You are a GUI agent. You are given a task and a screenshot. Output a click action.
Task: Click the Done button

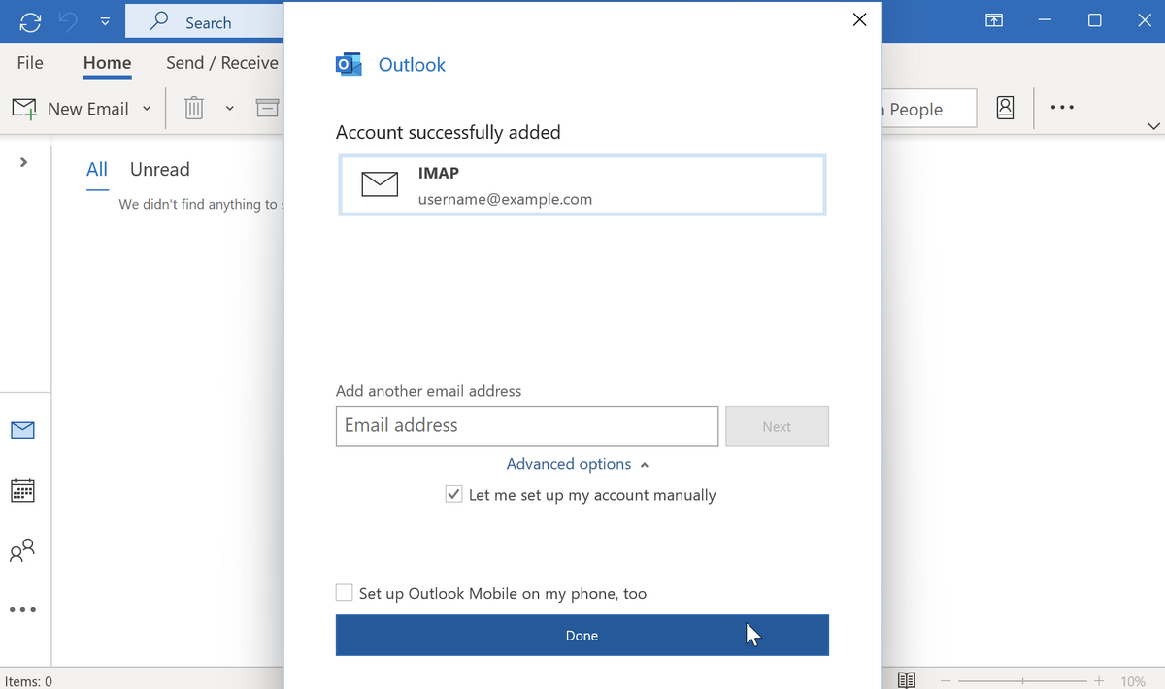pyautogui.click(x=582, y=635)
